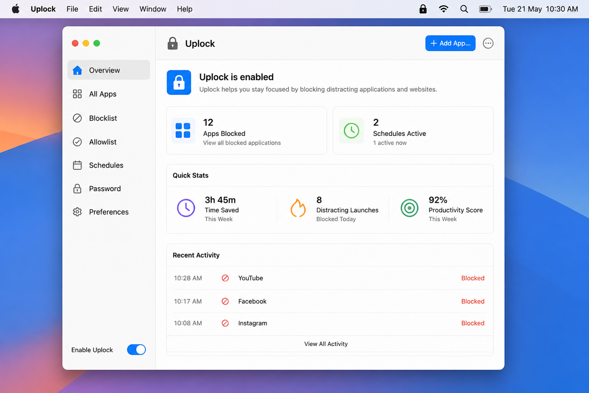Viewport: 589px width, 393px height.
Task: Open the more options ellipsis button
Action: [488, 43]
